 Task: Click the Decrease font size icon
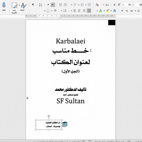[x=115, y=5]
